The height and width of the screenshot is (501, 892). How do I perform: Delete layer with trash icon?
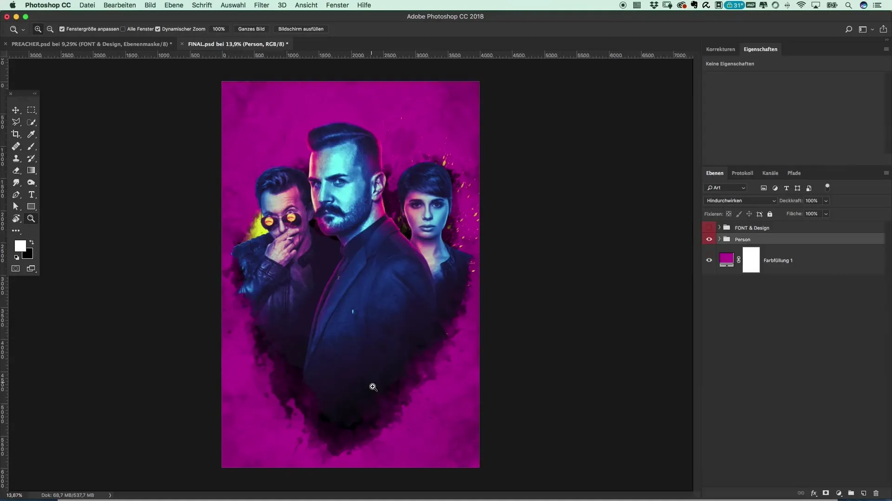(x=876, y=493)
